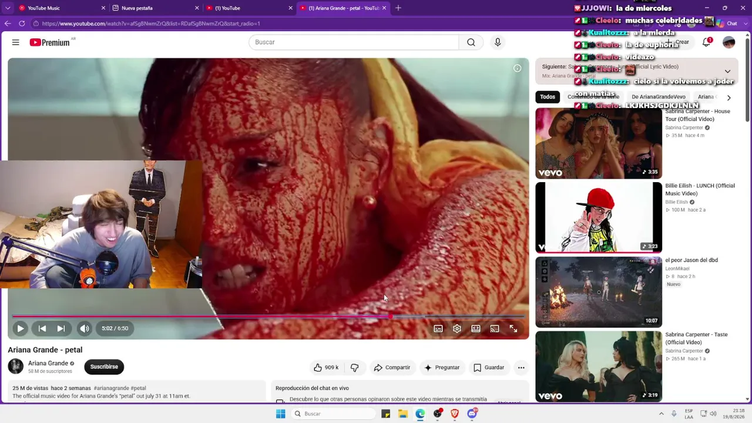Open Sabrina Carpenter House Tour thumbnail
Image resolution: width=752 pixels, height=423 pixels.
(x=599, y=143)
